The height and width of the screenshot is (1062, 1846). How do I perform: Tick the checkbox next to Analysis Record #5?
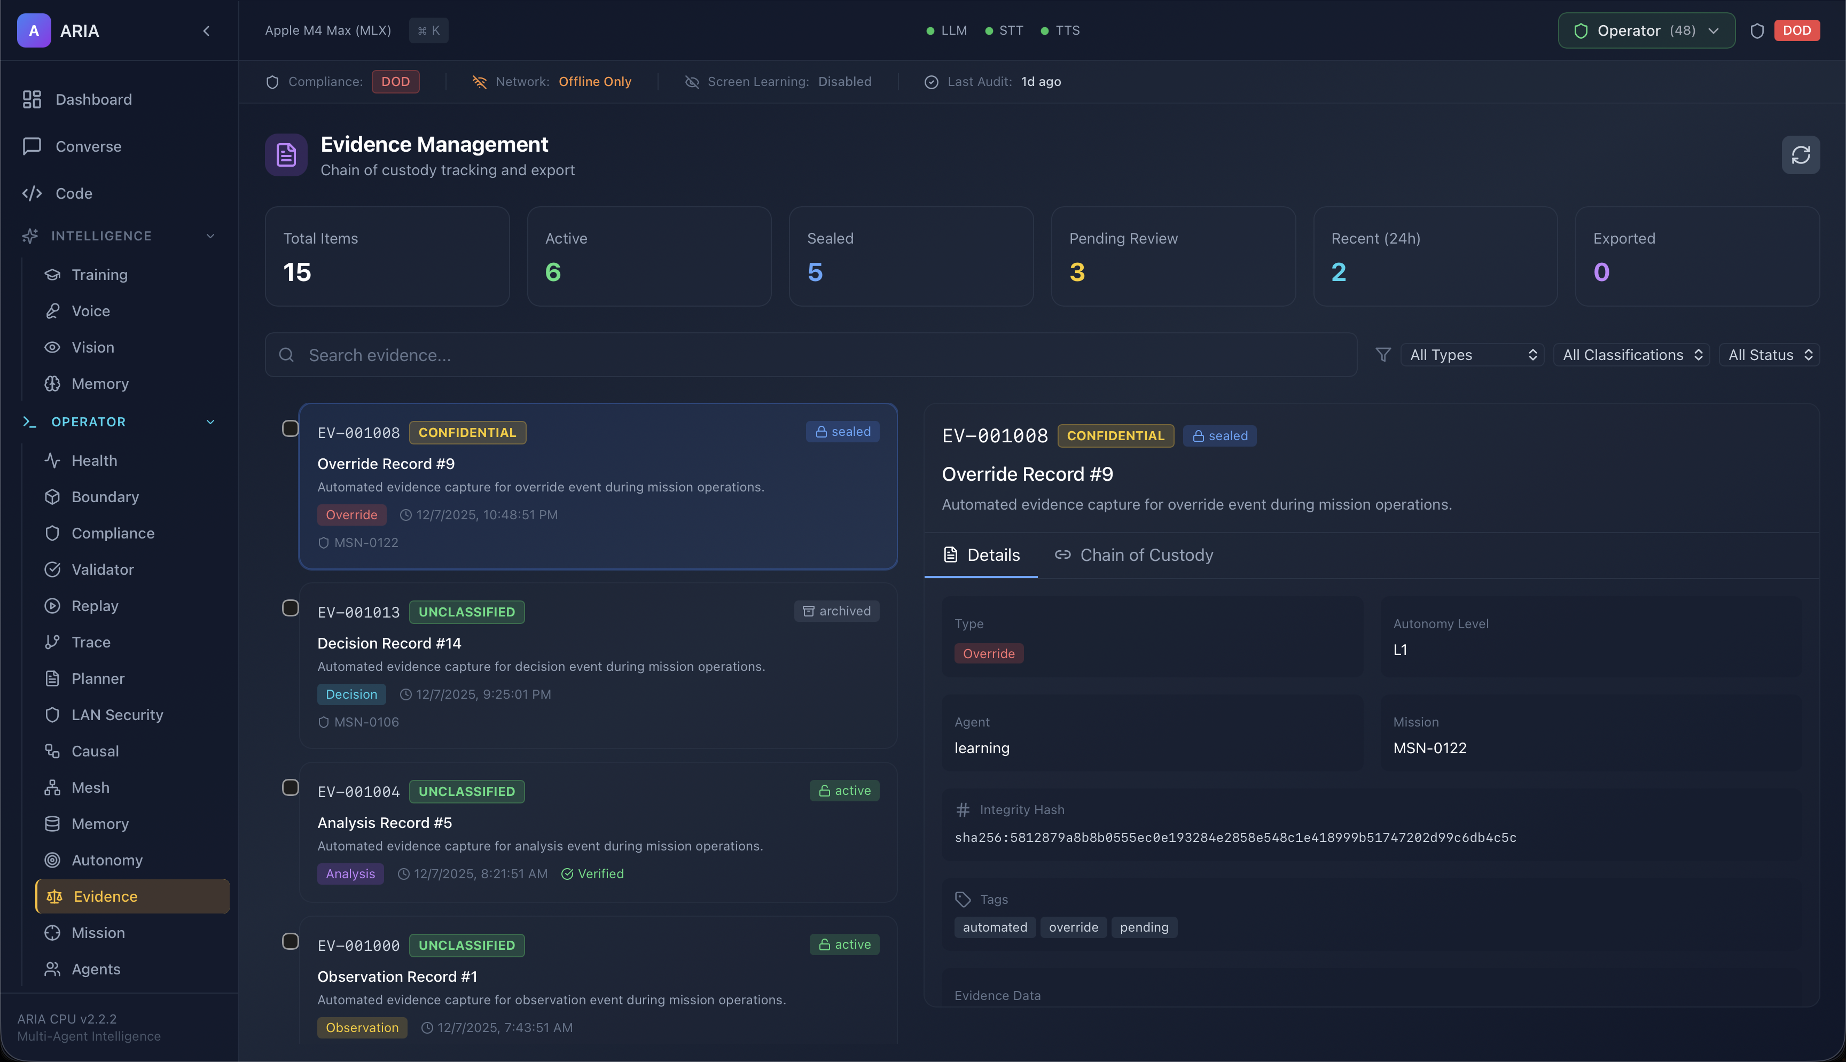[290, 787]
